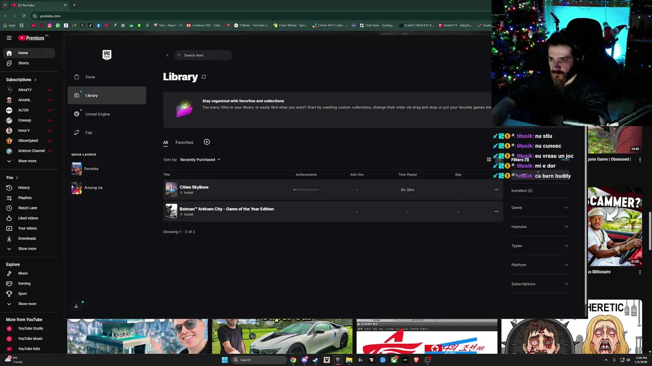Screen dimensions: 652x366
Task: Click the Cities Skylines achievements progress bar
Action: pyautogui.click(x=306, y=190)
